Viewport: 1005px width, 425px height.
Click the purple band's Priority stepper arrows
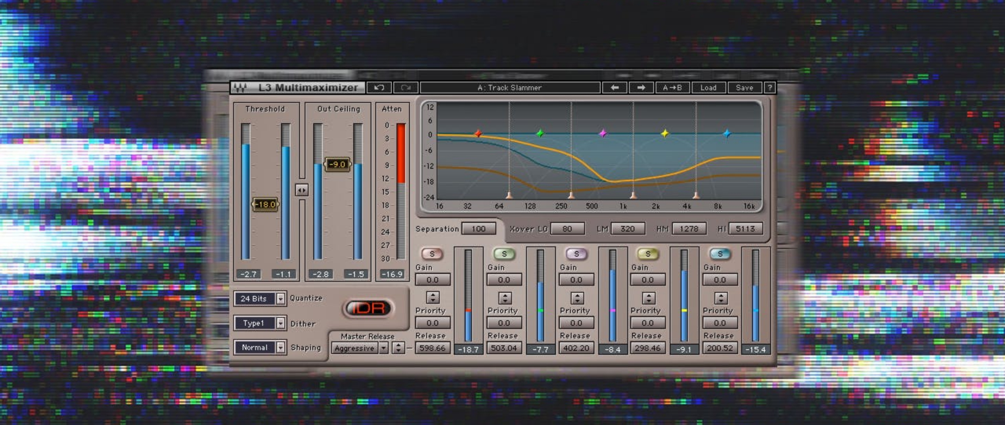[577, 298]
